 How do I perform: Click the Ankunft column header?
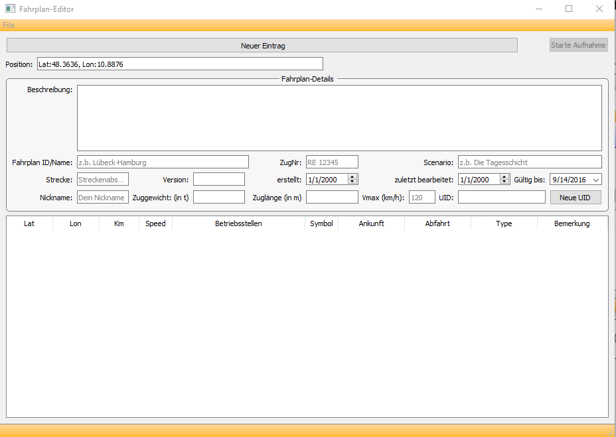371,223
